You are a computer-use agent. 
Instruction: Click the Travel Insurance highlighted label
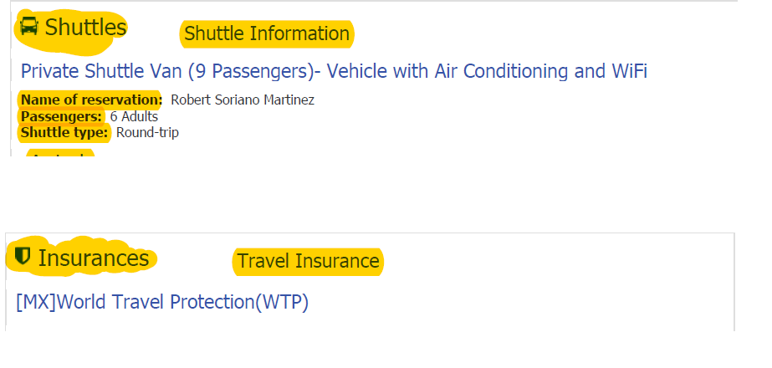tap(308, 262)
